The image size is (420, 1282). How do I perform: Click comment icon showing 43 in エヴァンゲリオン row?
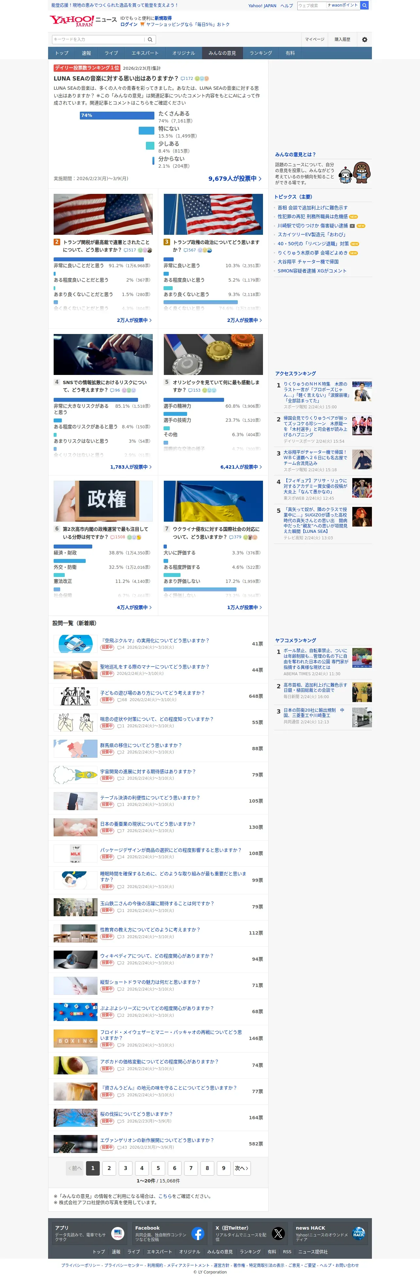pos(122,1148)
